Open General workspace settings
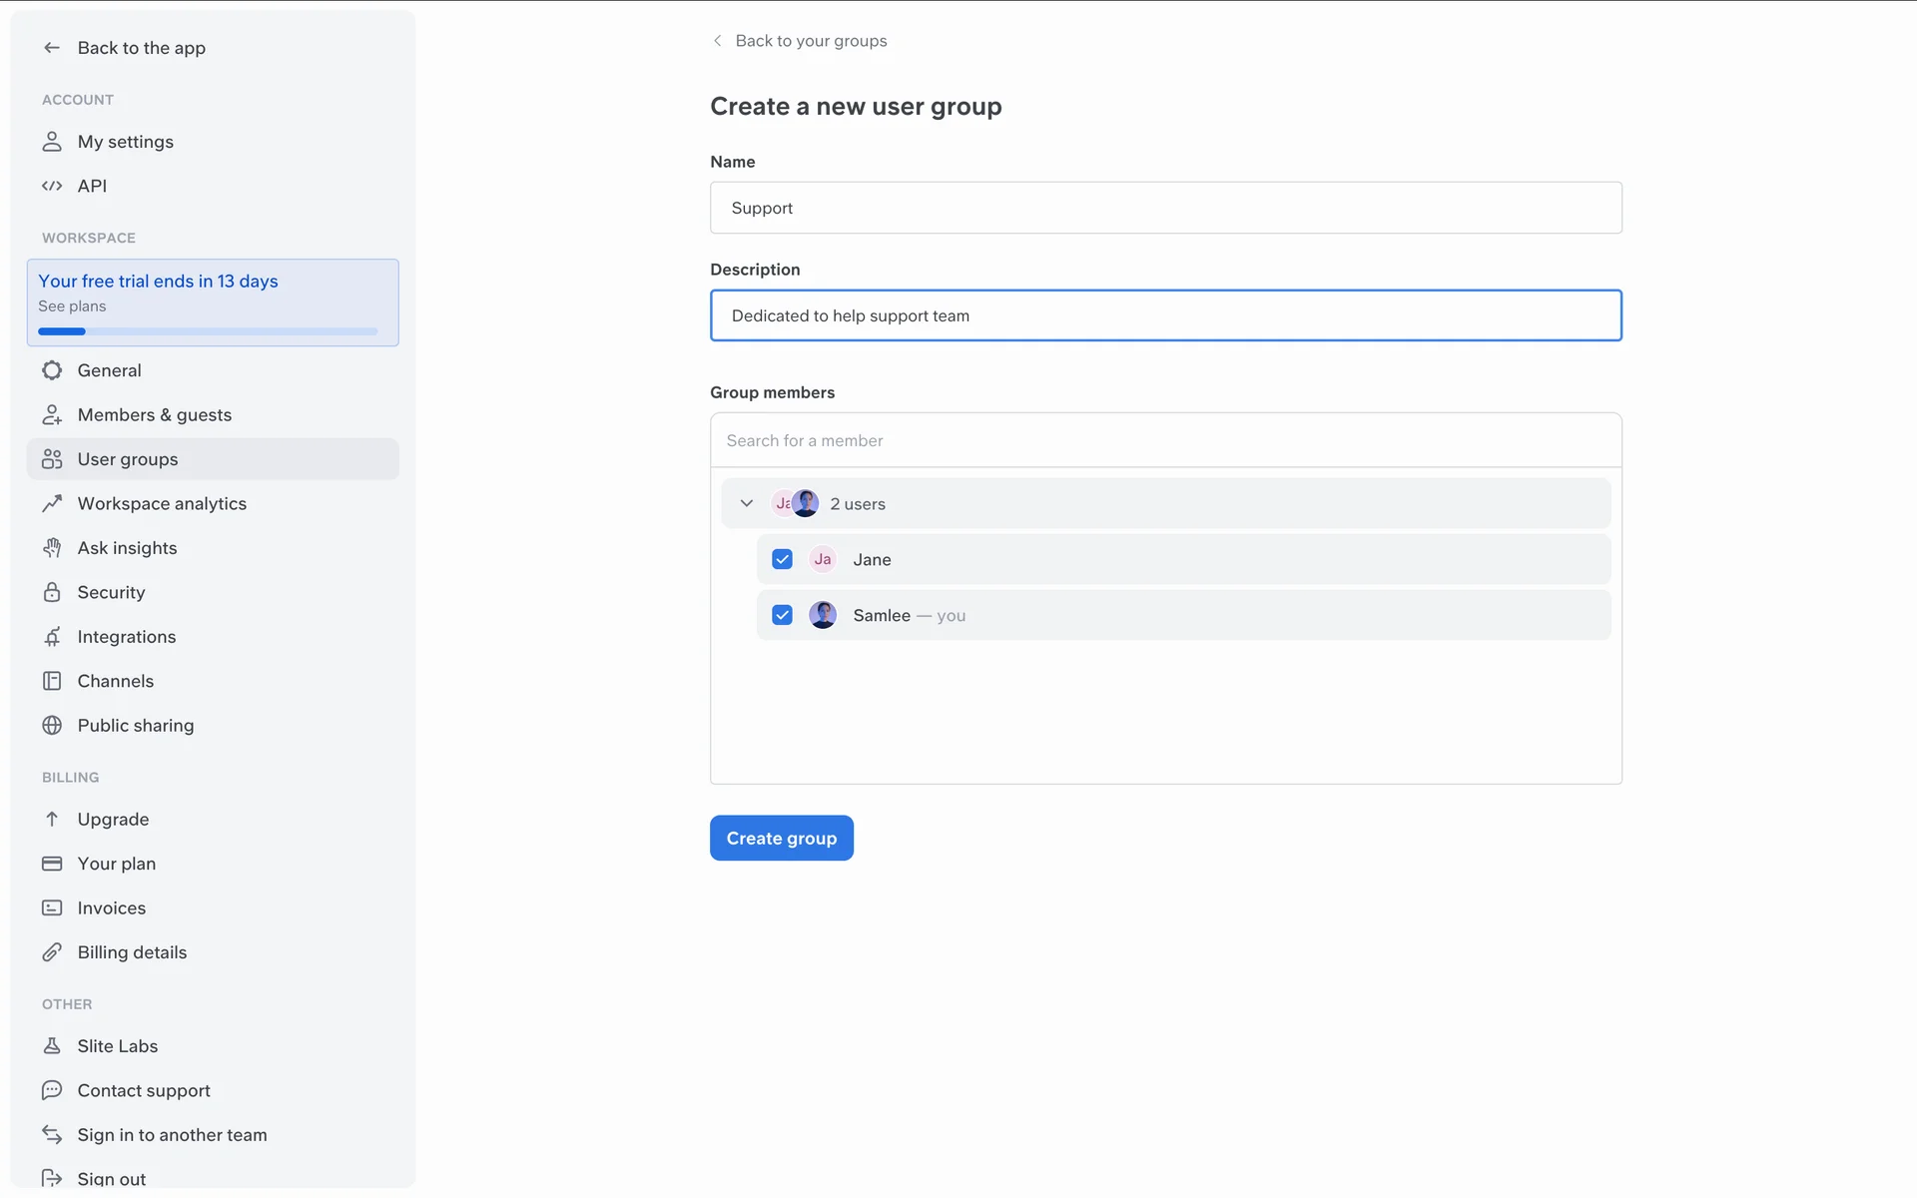The height and width of the screenshot is (1198, 1917). [110, 370]
